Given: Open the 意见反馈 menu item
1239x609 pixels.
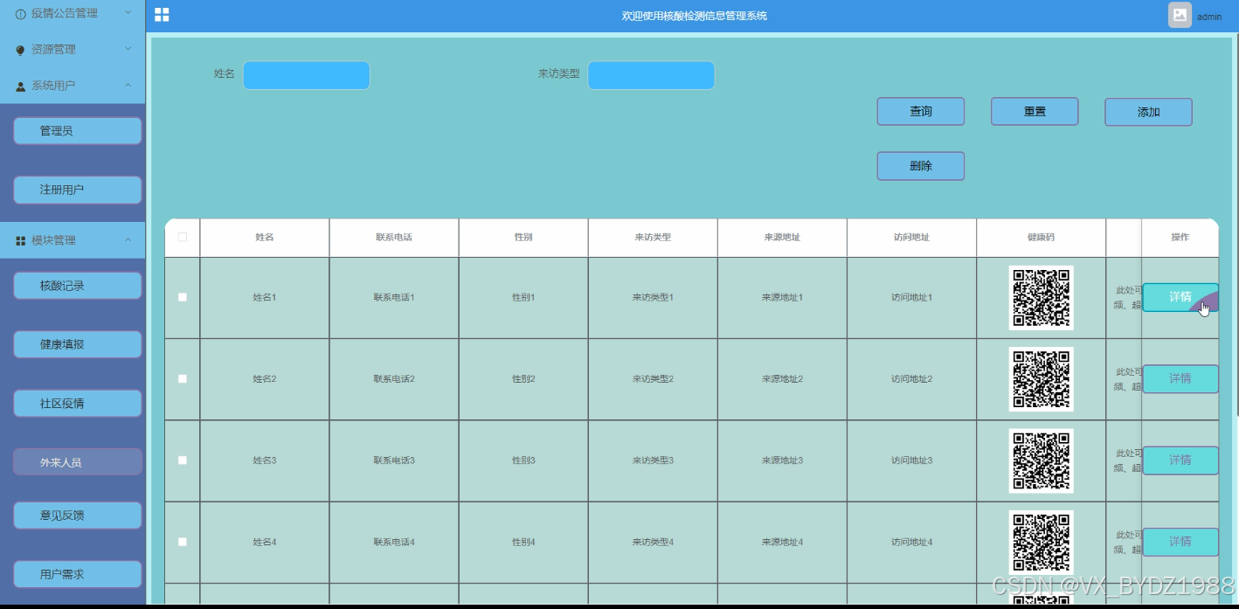Looking at the screenshot, I should 78,516.
